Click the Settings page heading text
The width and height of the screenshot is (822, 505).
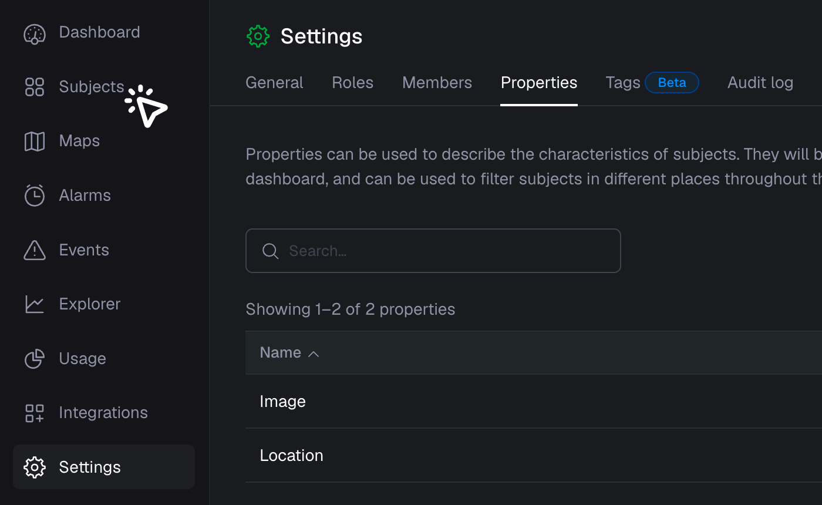(x=321, y=36)
